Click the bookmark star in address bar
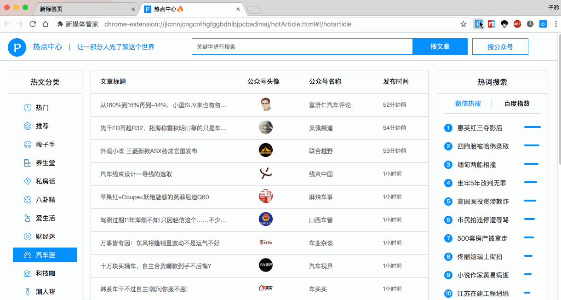561x300 pixels. pyautogui.click(x=464, y=23)
